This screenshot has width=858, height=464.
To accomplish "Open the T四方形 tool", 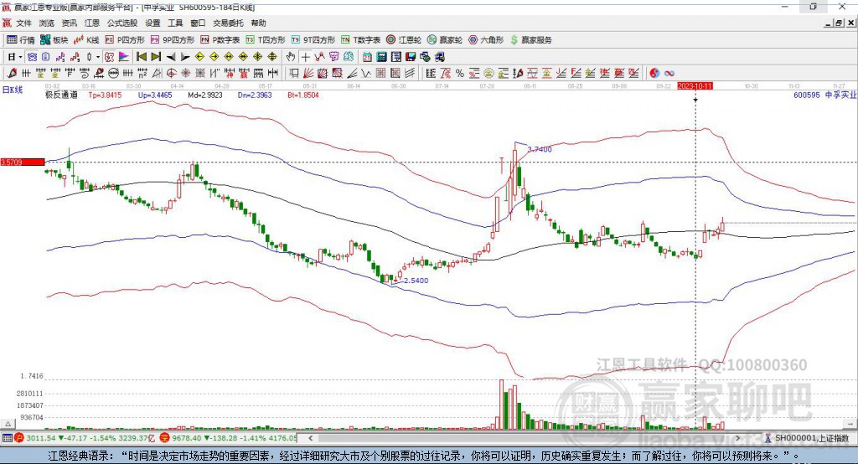I will click(x=266, y=40).
